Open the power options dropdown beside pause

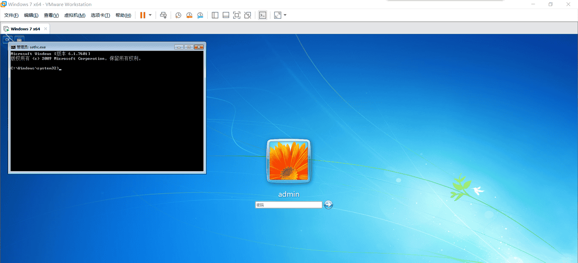(150, 15)
